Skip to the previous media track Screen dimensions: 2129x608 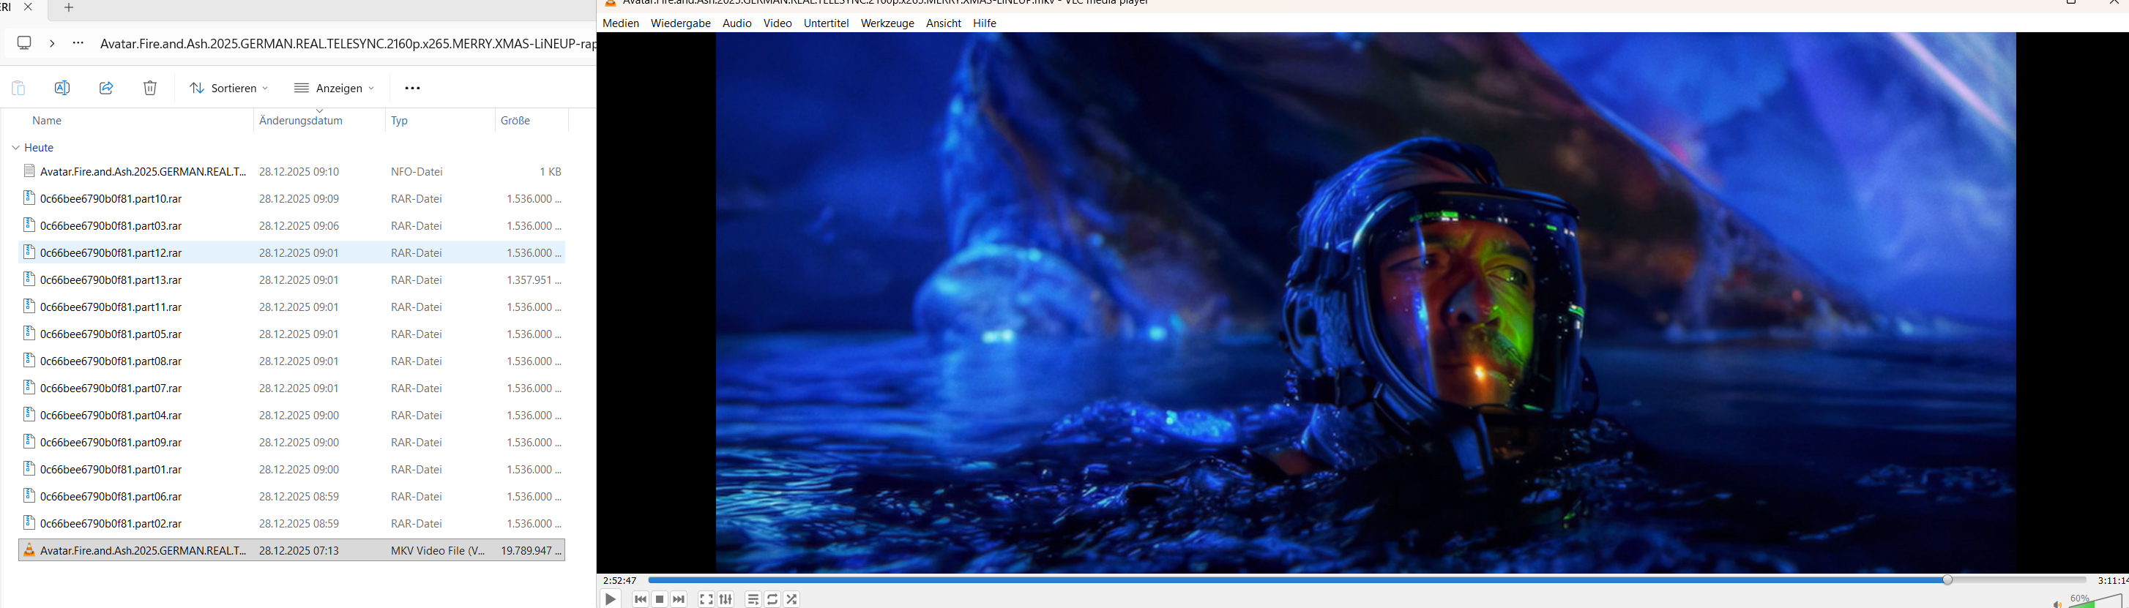(641, 600)
